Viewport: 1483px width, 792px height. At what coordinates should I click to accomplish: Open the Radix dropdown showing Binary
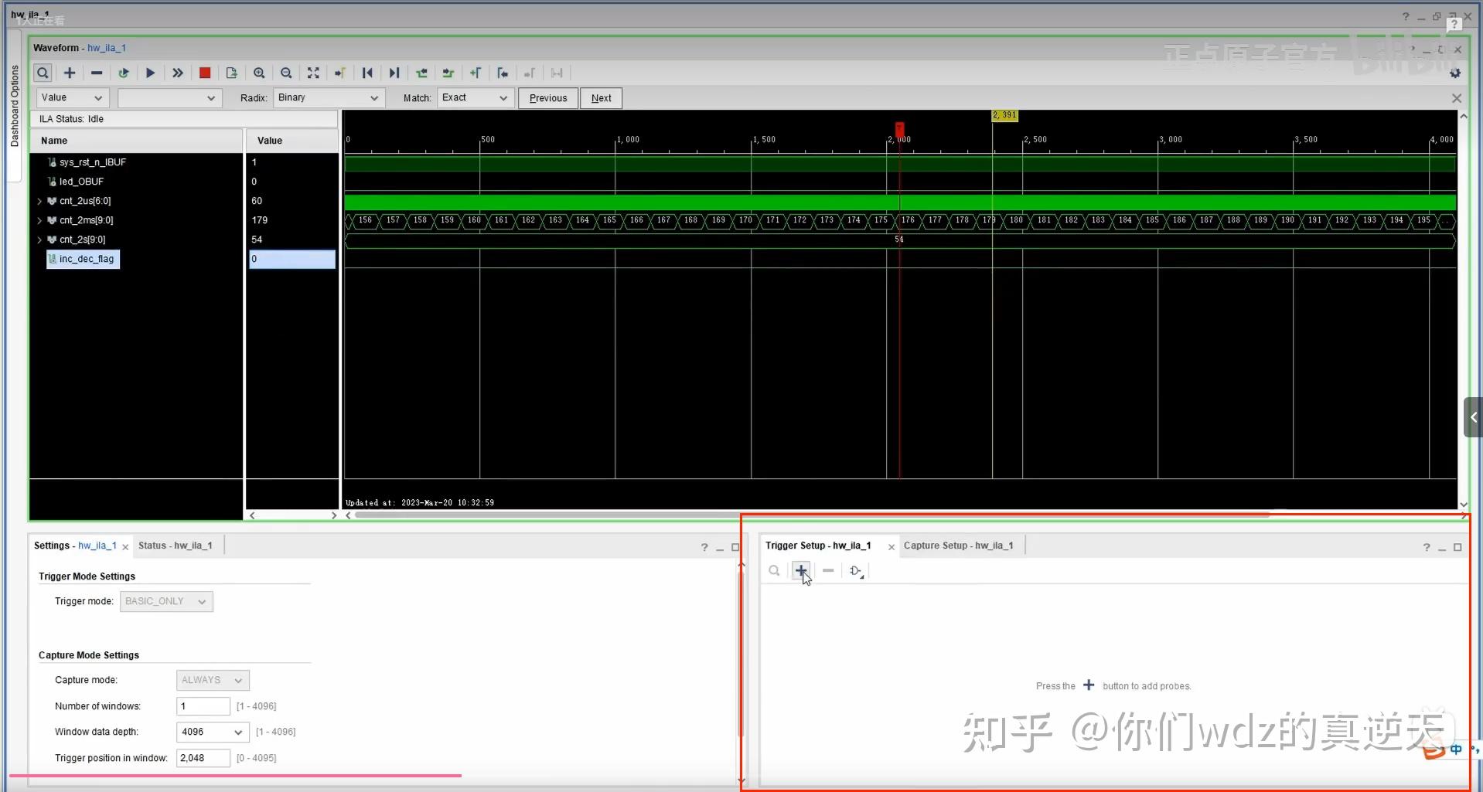pos(329,98)
